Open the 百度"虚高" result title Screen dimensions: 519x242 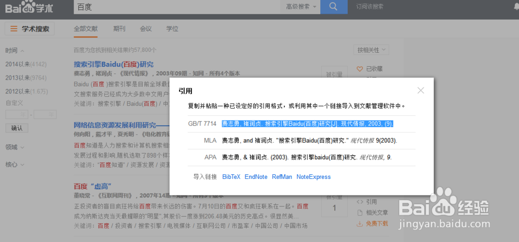tap(92, 186)
